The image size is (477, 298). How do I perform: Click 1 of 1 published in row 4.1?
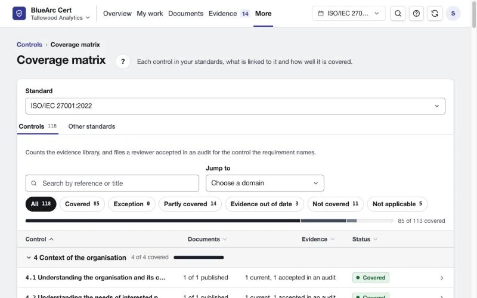point(206,277)
